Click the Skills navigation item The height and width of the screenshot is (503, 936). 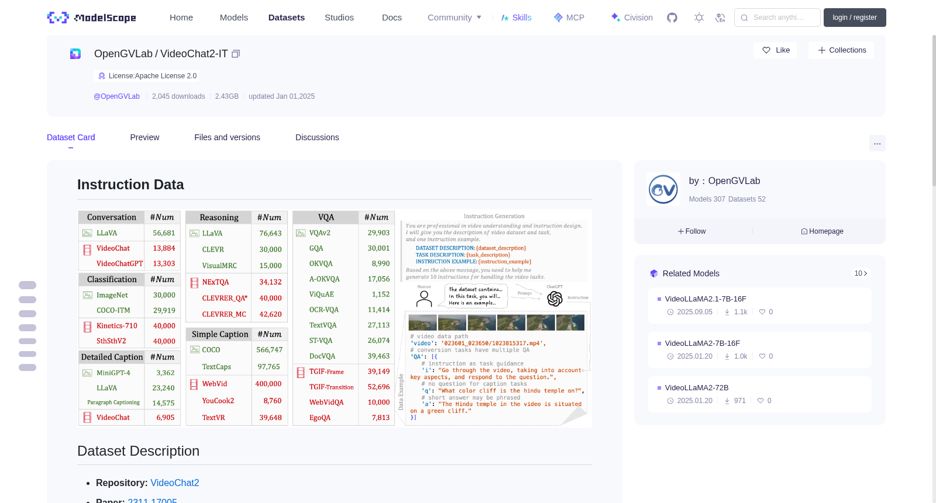516,18
